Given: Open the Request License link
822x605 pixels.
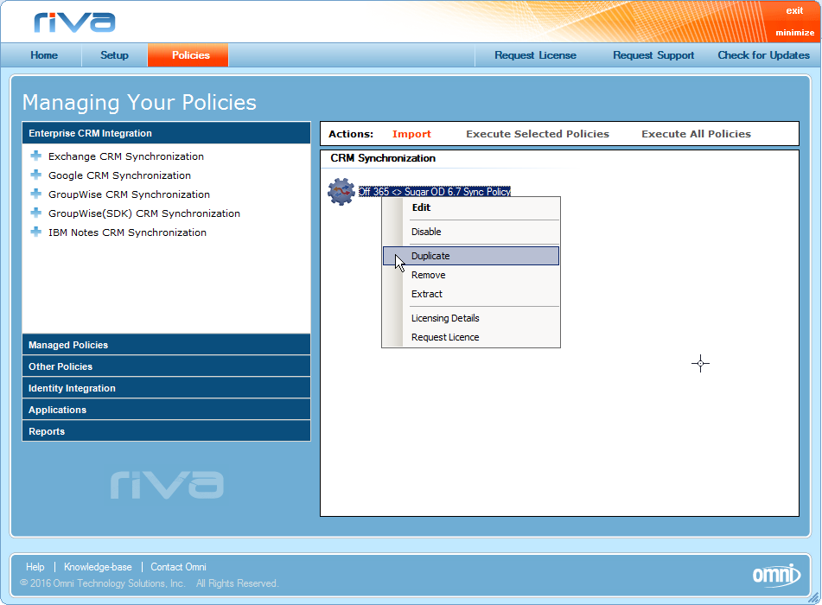Looking at the screenshot, I should (x=535, y=55).
